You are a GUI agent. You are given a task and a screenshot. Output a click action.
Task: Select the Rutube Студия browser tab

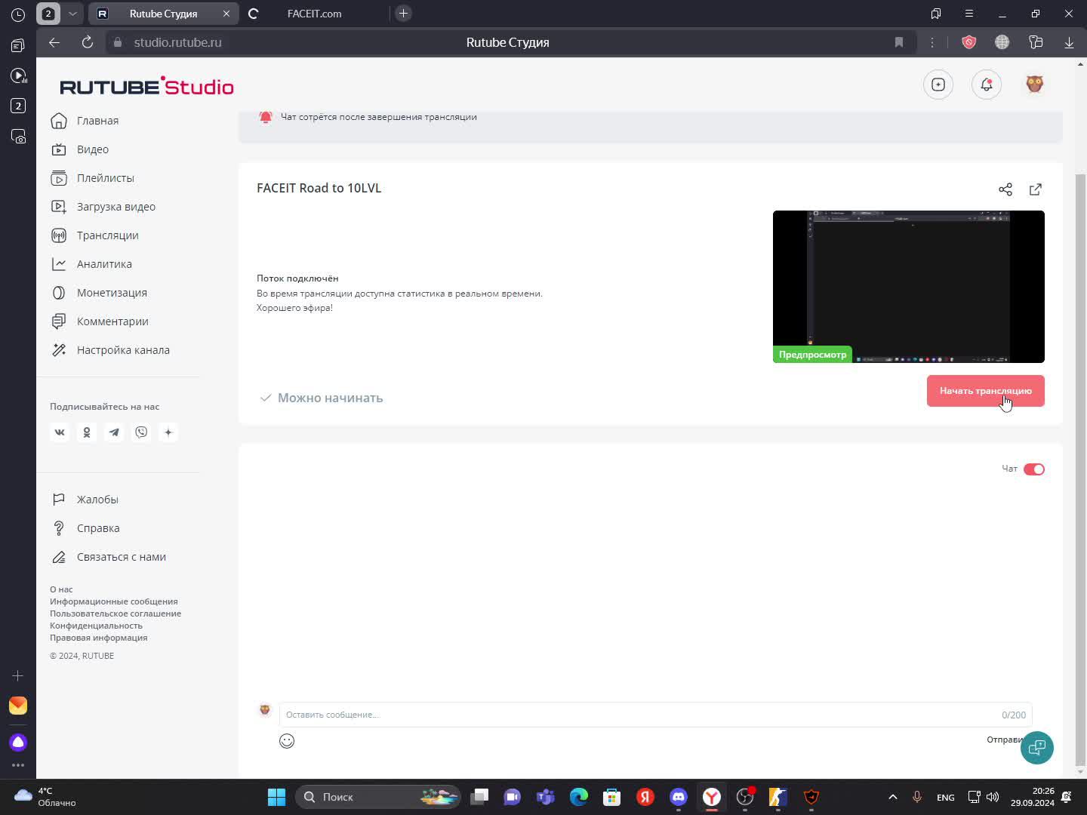(163, 14)
